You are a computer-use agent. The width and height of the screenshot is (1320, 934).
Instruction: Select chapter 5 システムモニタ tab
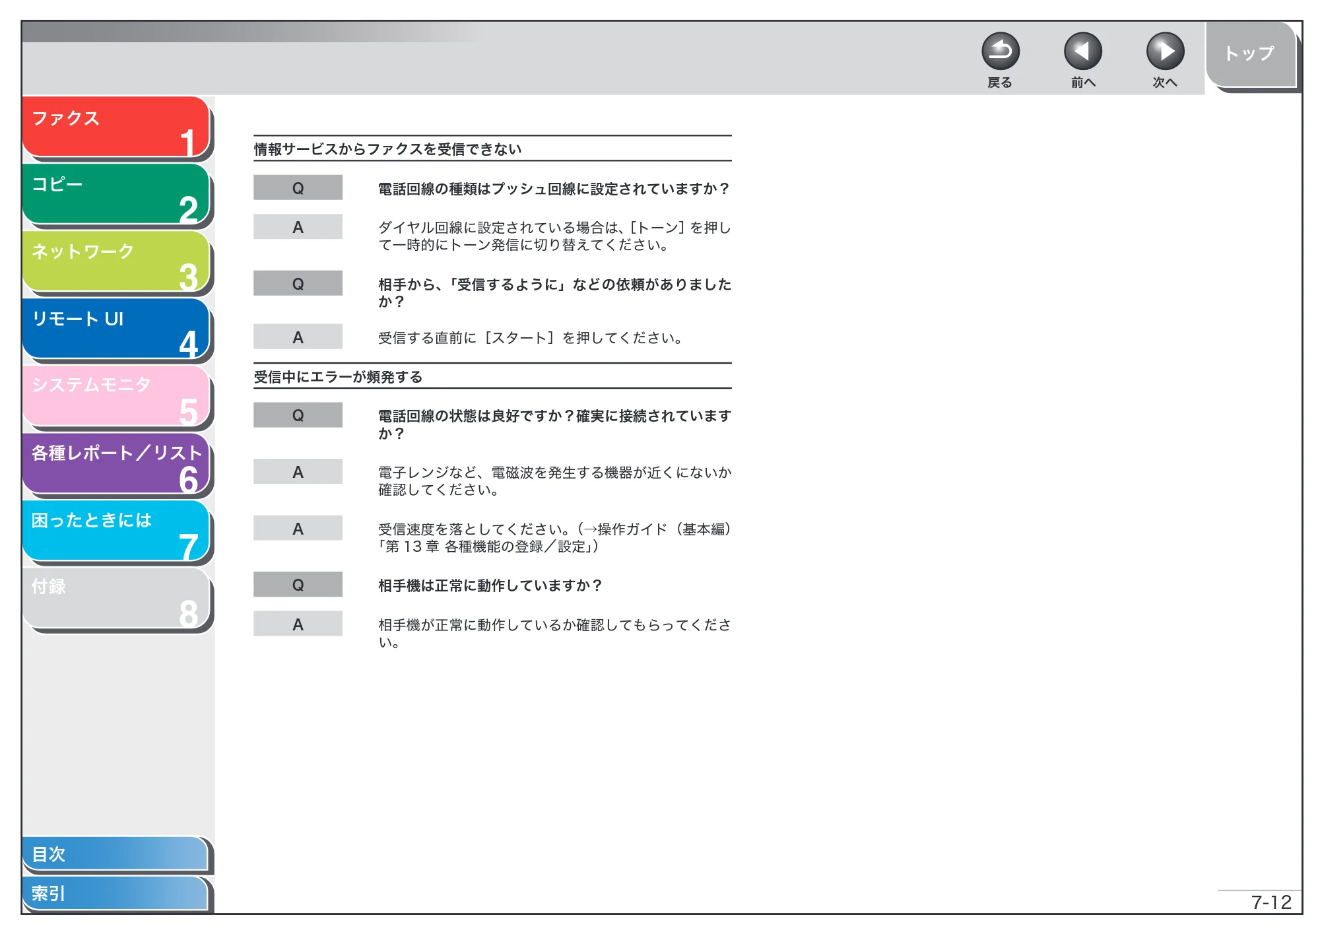116,396
